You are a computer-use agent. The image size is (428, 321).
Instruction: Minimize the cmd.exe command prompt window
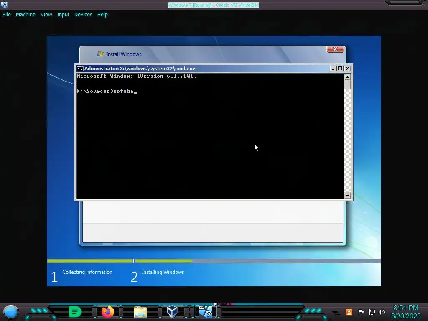333,69
